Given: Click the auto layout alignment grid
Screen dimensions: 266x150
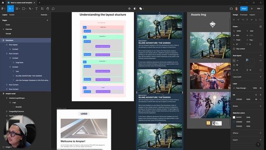Looking at the screenshot, I should pos(250,62).
